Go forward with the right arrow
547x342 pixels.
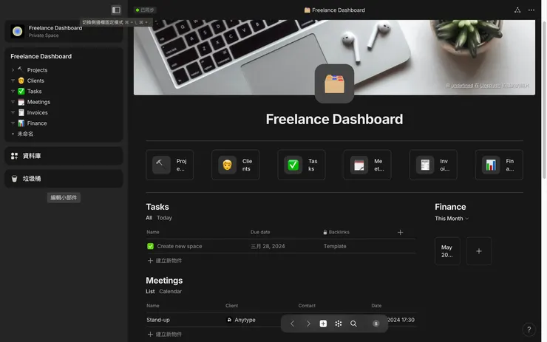coord(308,324)
